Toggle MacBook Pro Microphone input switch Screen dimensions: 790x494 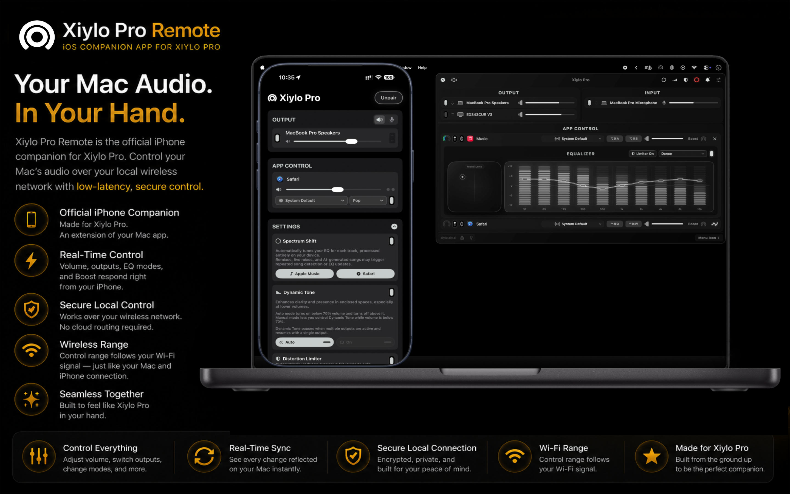(589, 103)
